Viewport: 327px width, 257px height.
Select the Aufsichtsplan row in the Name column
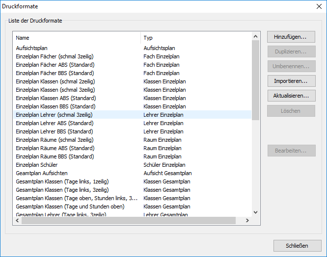32,48
